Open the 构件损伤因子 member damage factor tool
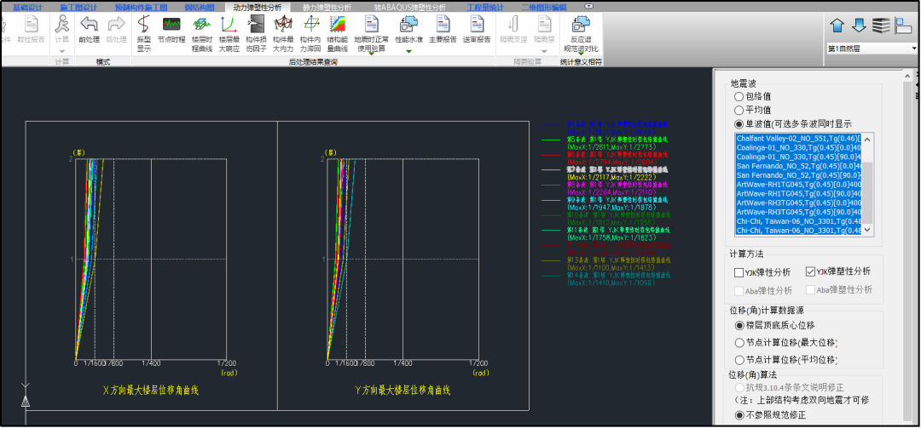Screen dimensions: 921x428 256,34
